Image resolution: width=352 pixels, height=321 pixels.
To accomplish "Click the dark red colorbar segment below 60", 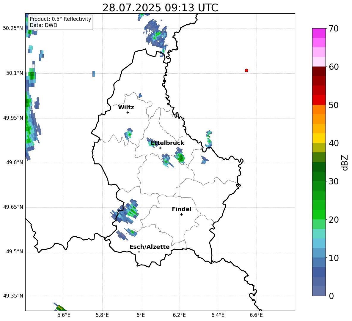I will 319,71.
